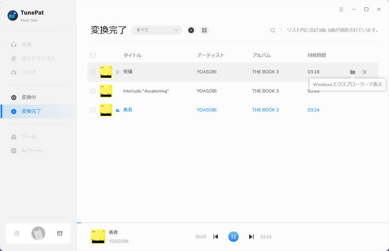
Task: Remove the 祝福 row with X
Action: point(364,72)
